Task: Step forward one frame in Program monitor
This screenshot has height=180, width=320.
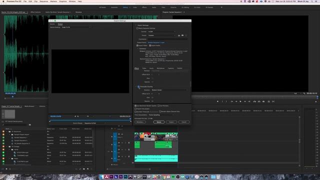Action: [x=245, y=101]
